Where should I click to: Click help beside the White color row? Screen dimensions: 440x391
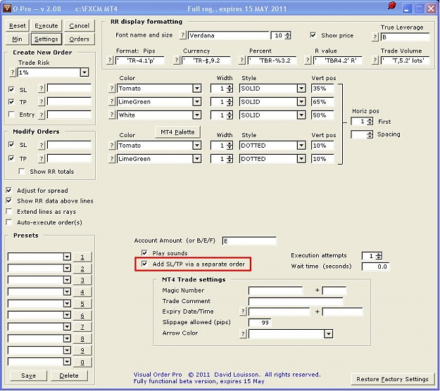[112, 115]
